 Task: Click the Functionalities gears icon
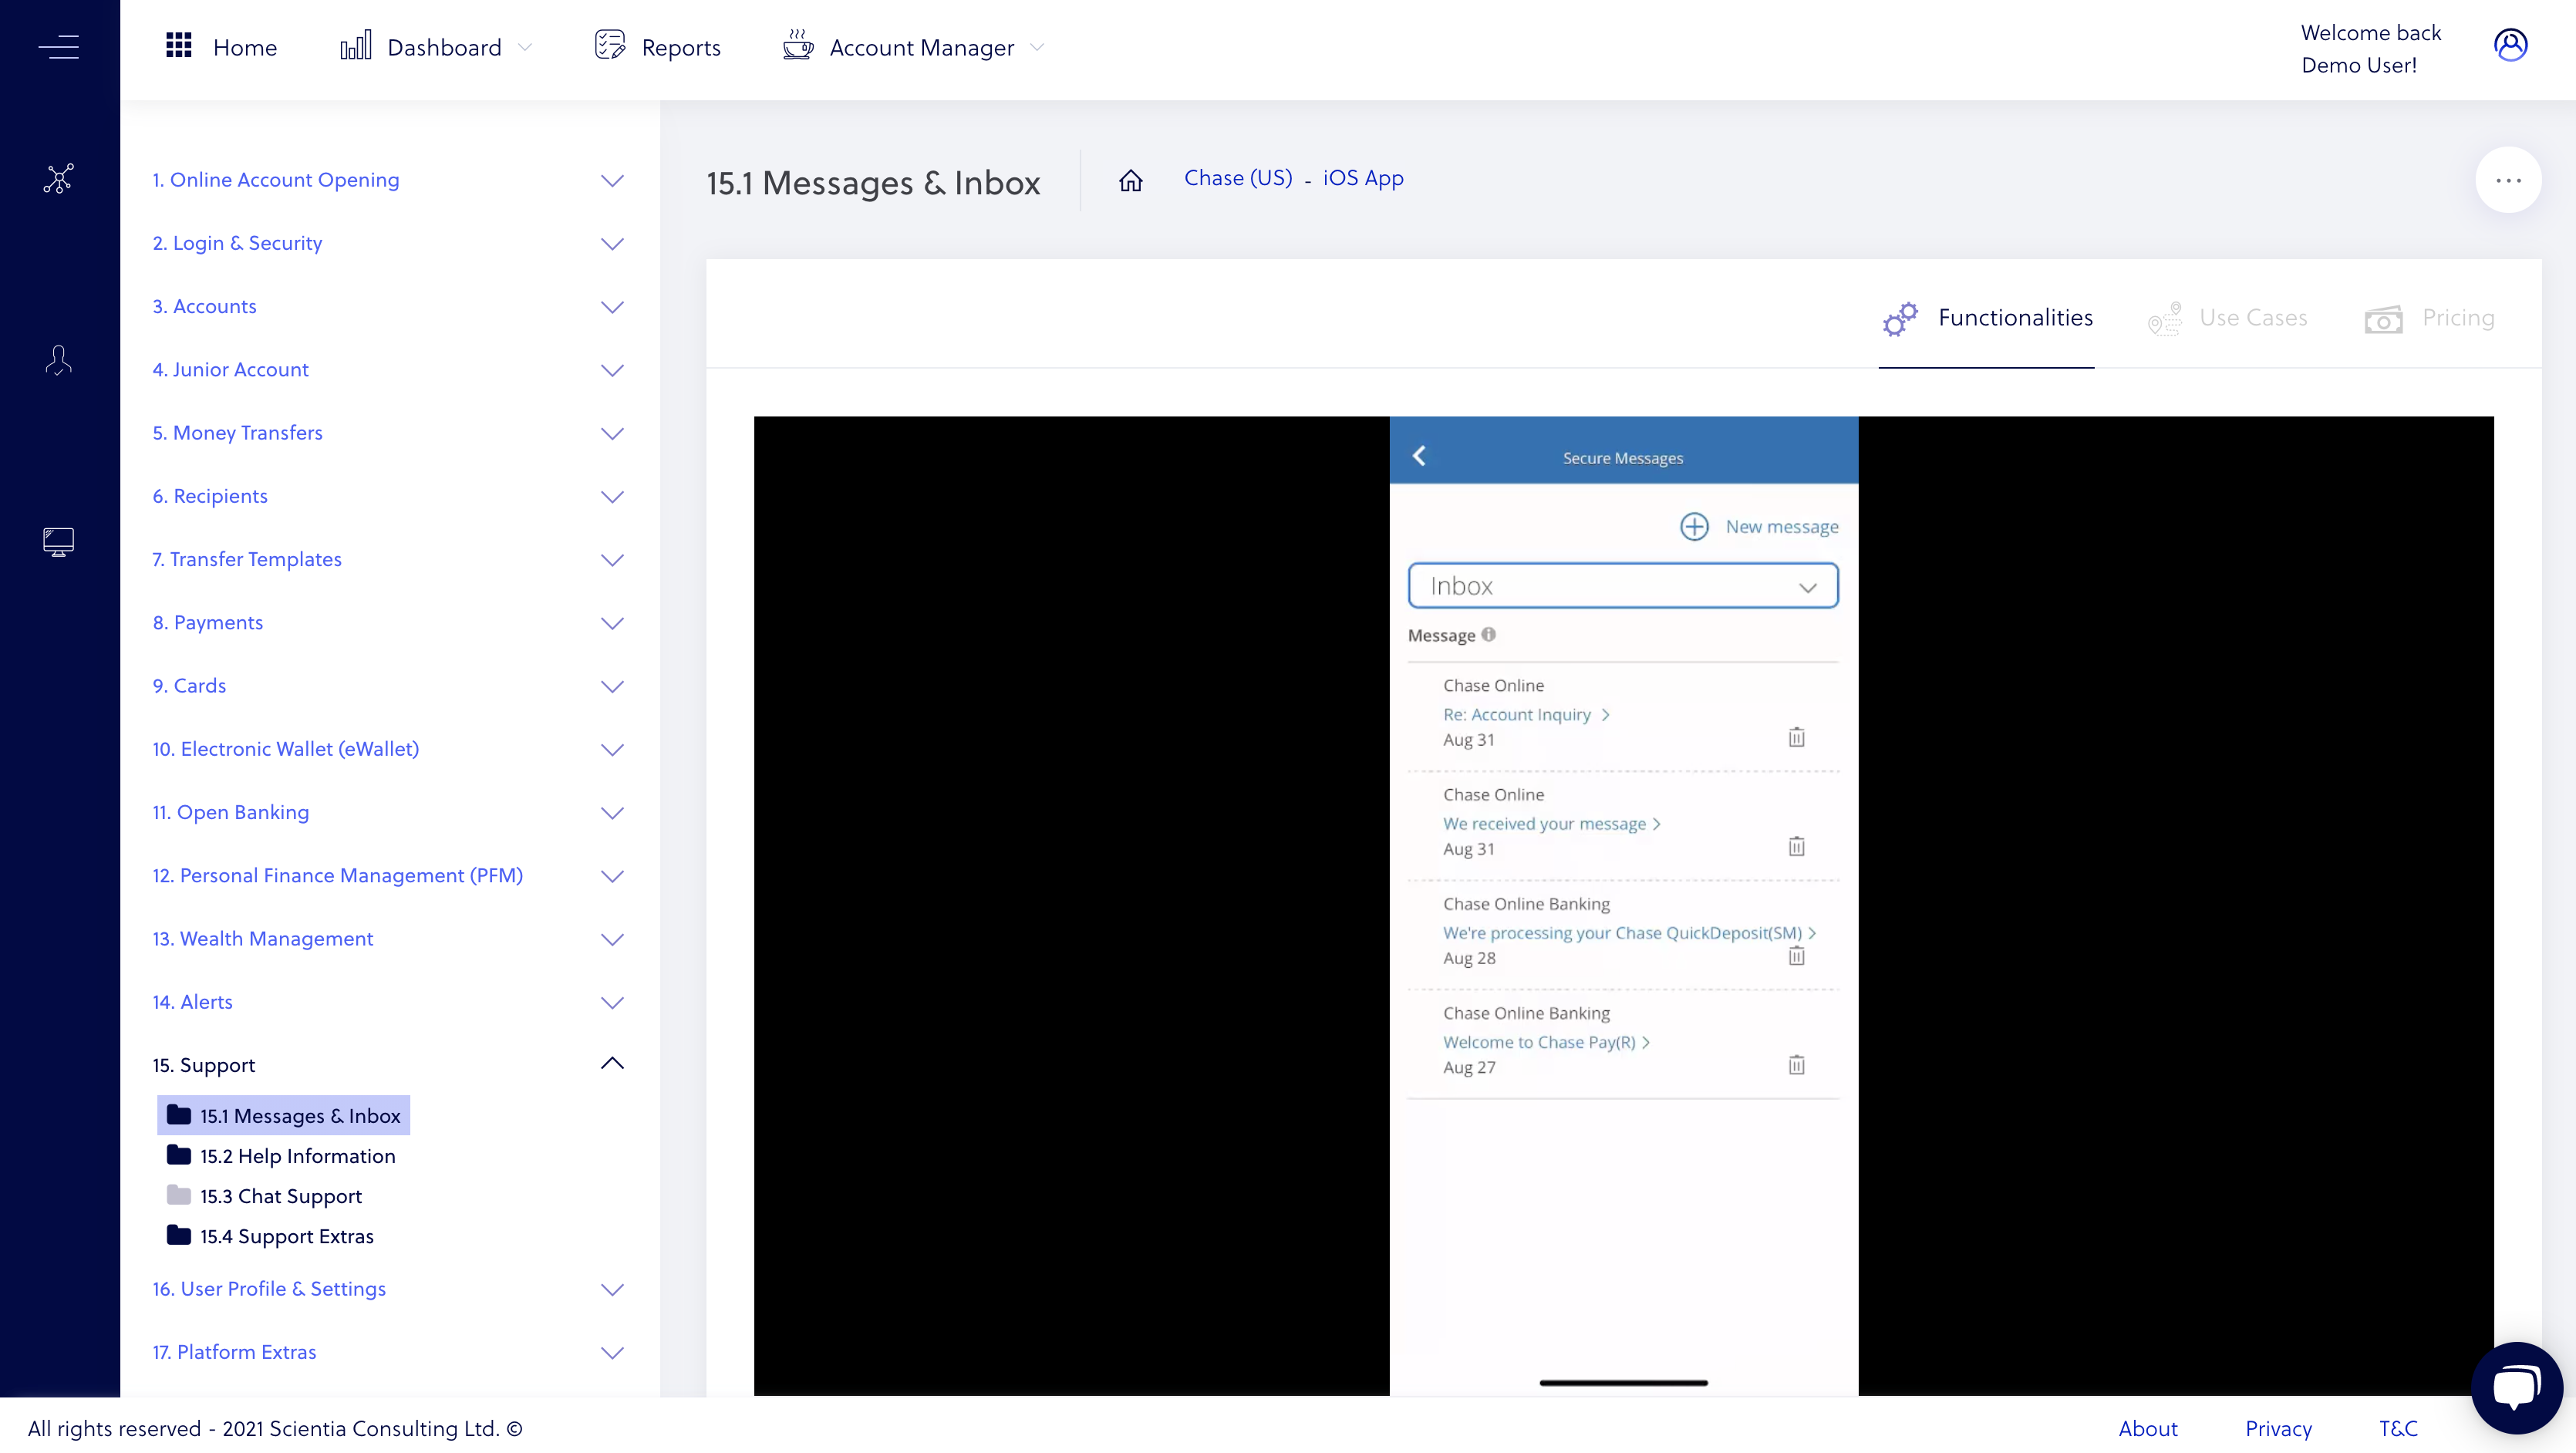(x=1901, y=319)
